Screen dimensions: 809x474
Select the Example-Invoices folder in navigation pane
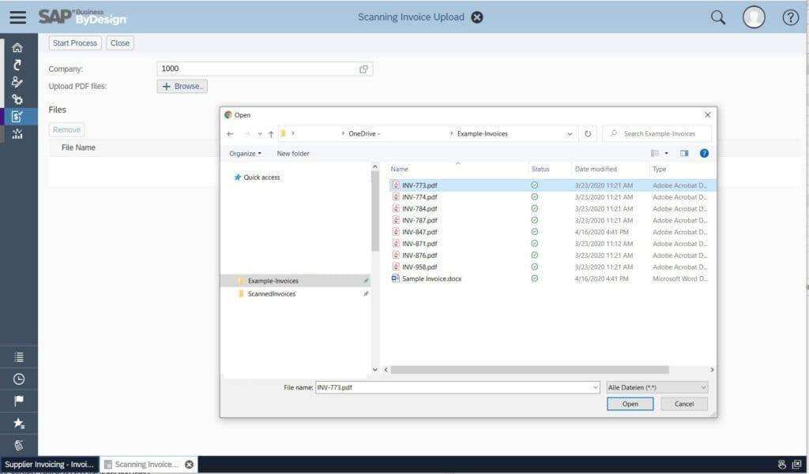[x=295, y=281]
